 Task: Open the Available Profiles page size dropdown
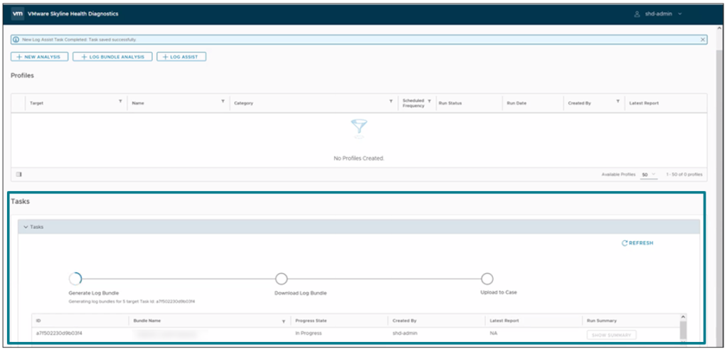(649, 175)
